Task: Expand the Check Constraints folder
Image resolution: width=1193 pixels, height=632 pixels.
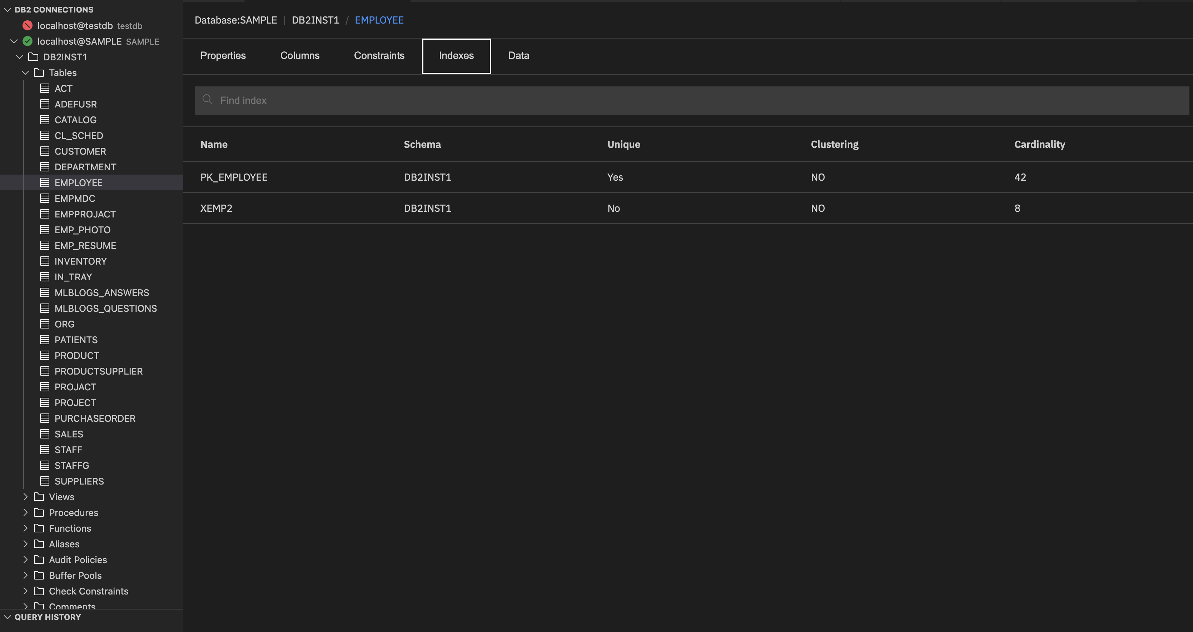Action: coord(25,591)
